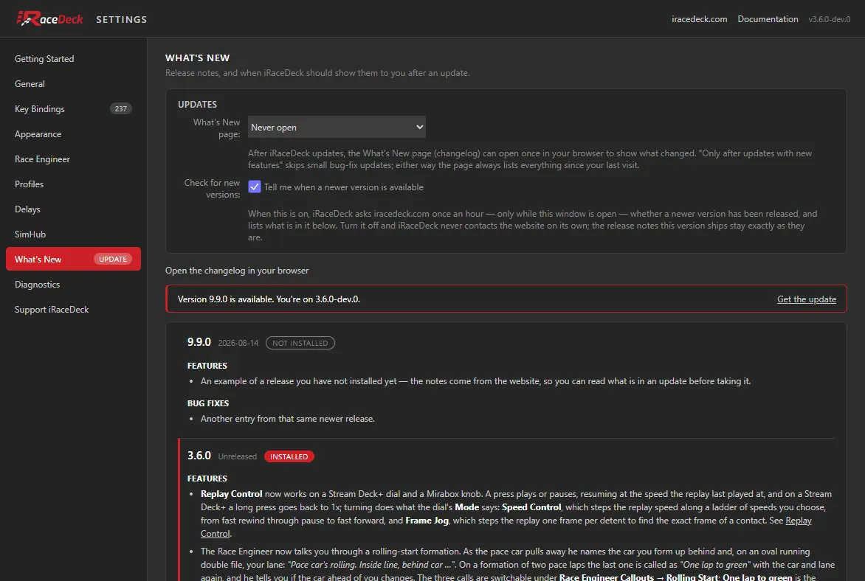Click 'Open the changelog in your browser'
This screenshot has width=865, height=581.
click(237, 271)
